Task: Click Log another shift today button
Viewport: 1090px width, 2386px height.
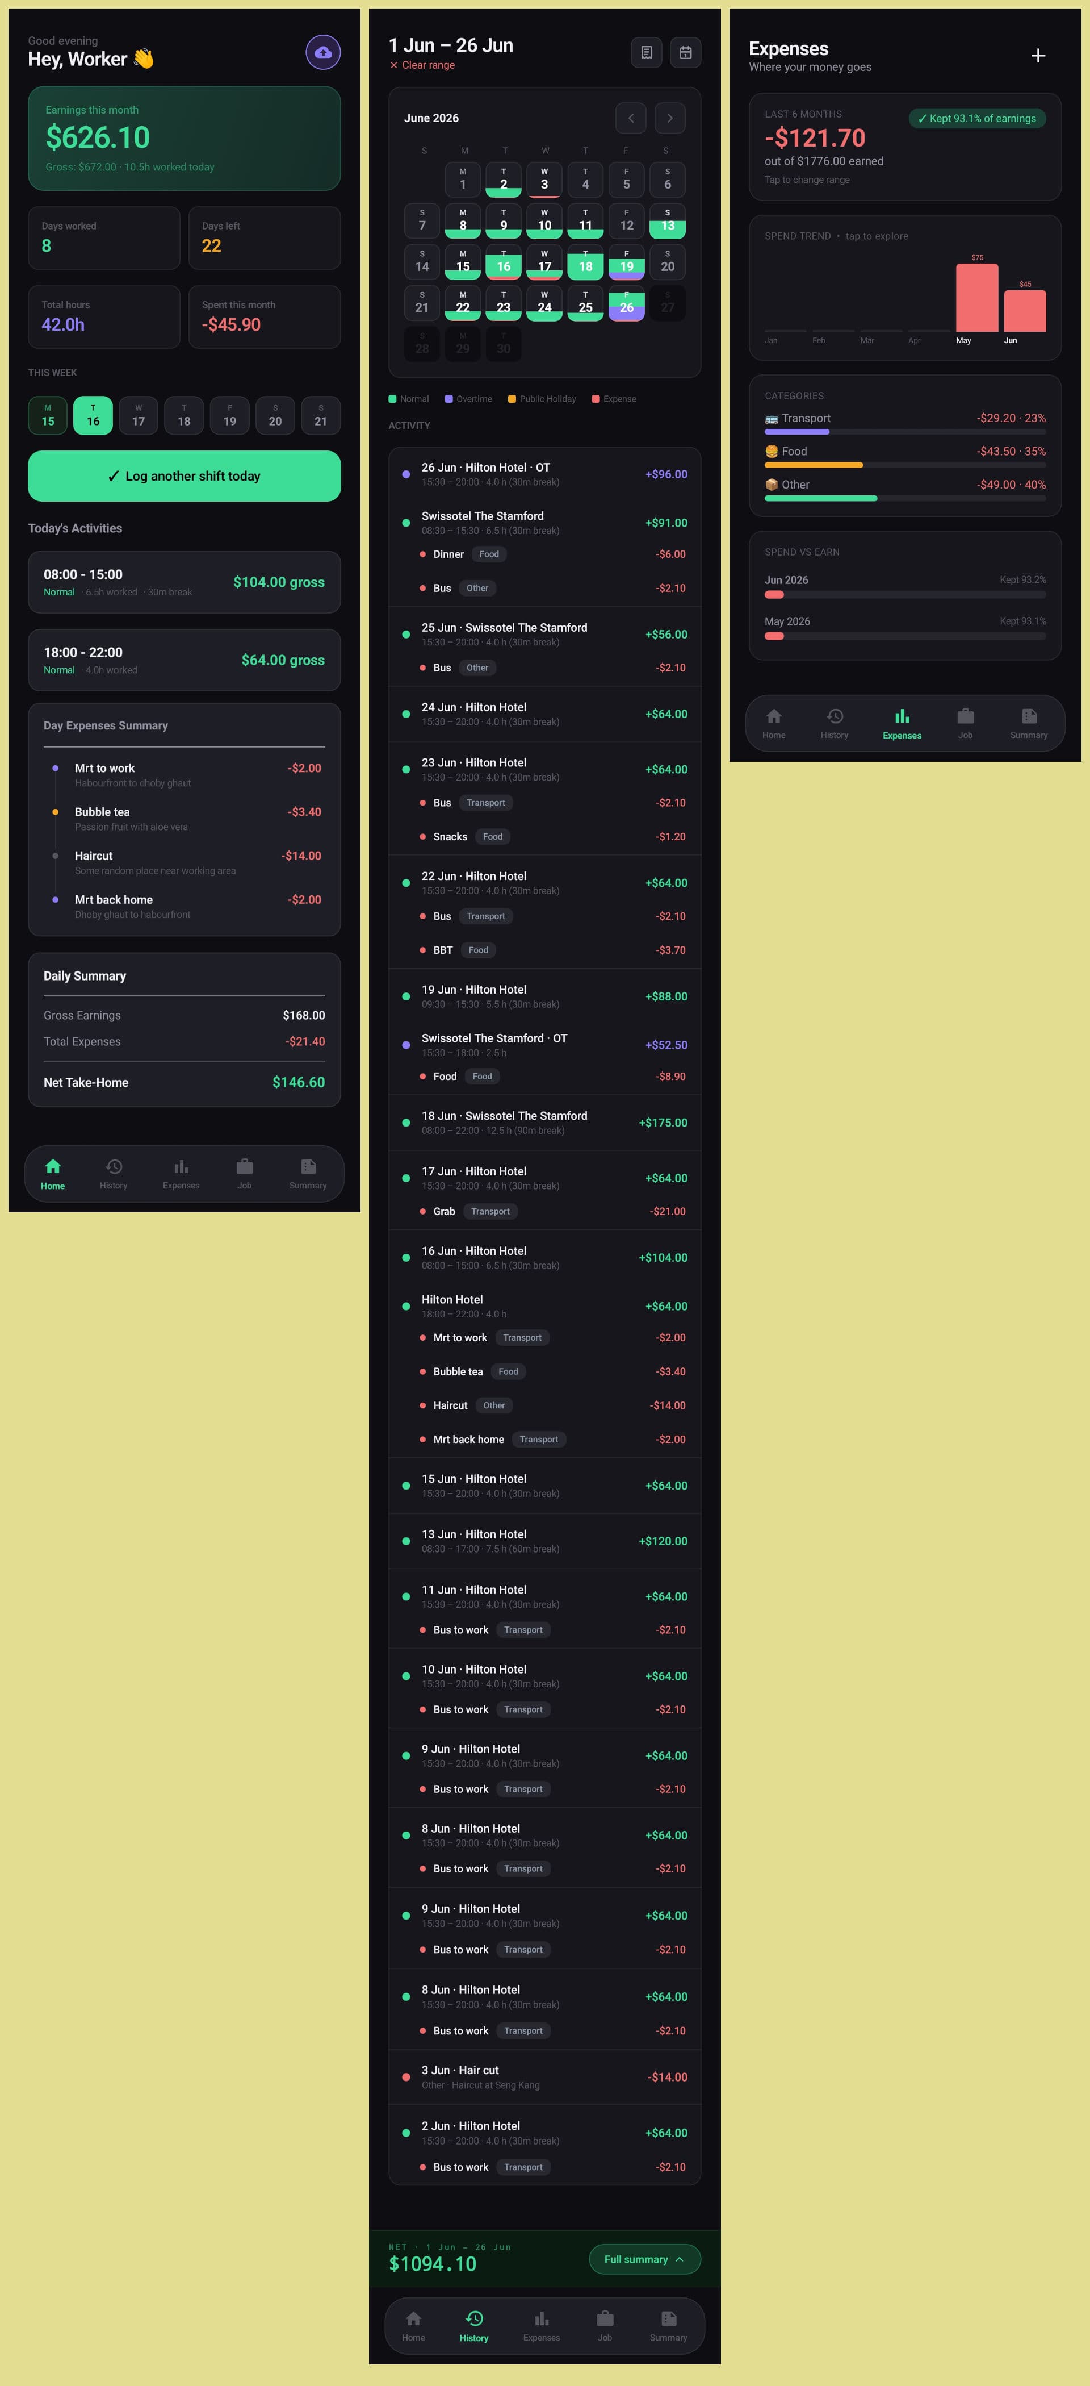Action: 184,476
